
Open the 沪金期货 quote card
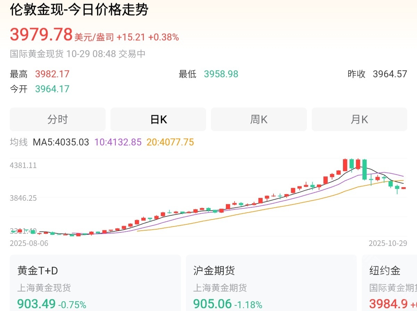click(271, 283)
